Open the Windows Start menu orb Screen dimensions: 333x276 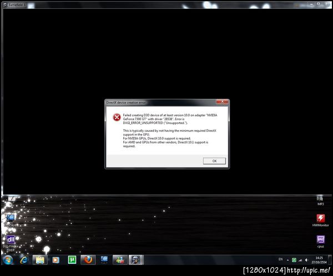point(8,260)
